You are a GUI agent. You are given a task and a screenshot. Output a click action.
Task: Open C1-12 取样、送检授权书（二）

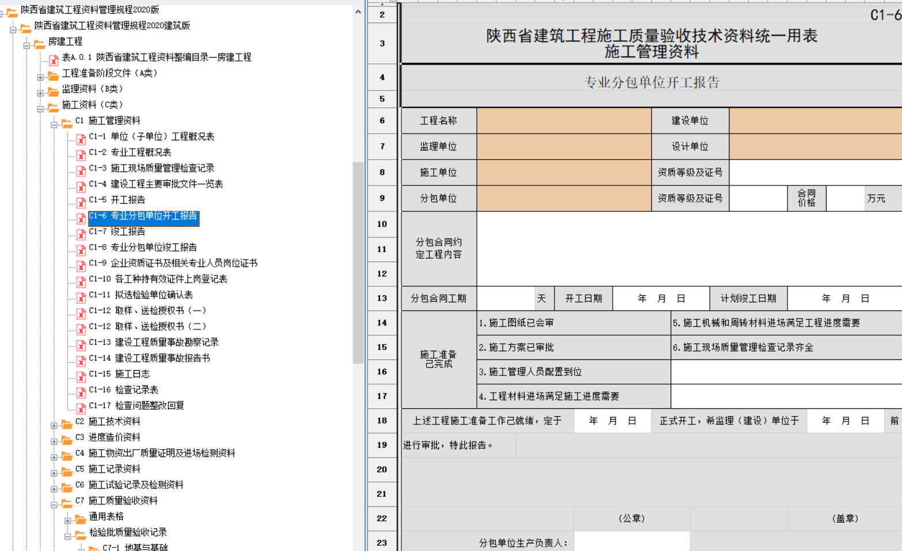tap(147, 326)
